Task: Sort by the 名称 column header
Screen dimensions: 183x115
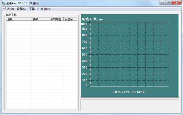Action: tap(40, 19)
